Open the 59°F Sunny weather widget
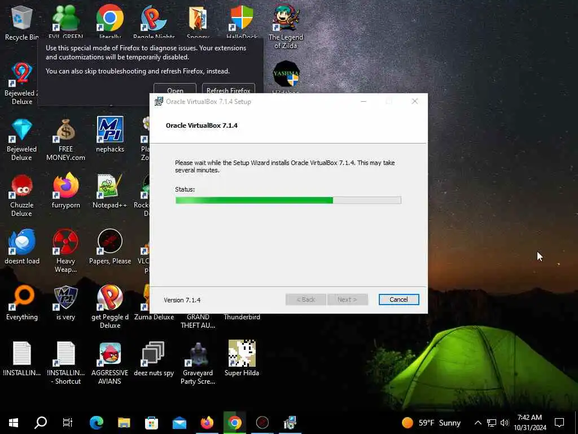 [x=431, y=423]
